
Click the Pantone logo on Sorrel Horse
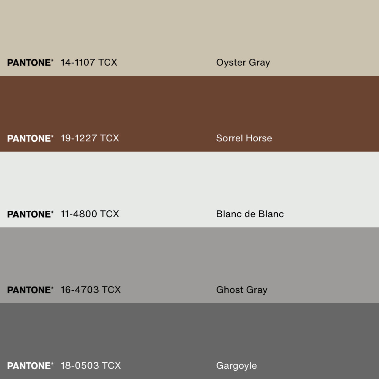coord(30,138)
